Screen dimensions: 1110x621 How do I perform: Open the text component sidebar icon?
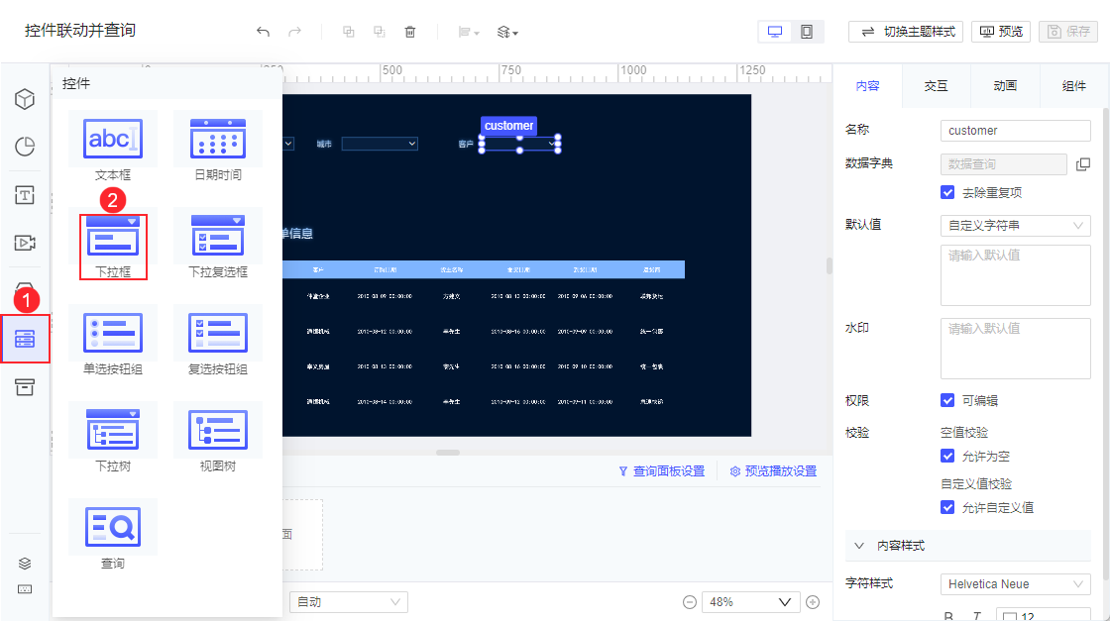tap(25, 195)
